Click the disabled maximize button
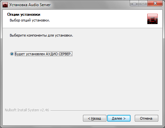Viewport: 165px width, 128px height. click(143, 4)
